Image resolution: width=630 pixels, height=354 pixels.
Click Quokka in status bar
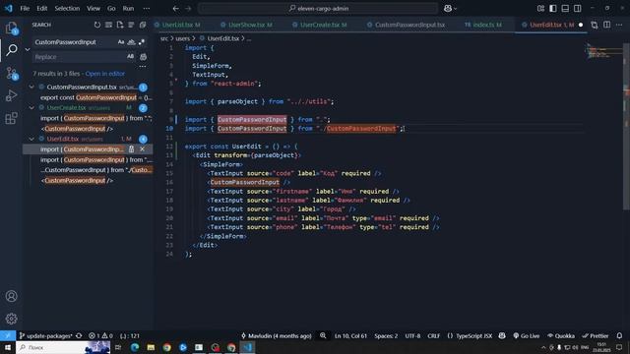tap(561, 335)
